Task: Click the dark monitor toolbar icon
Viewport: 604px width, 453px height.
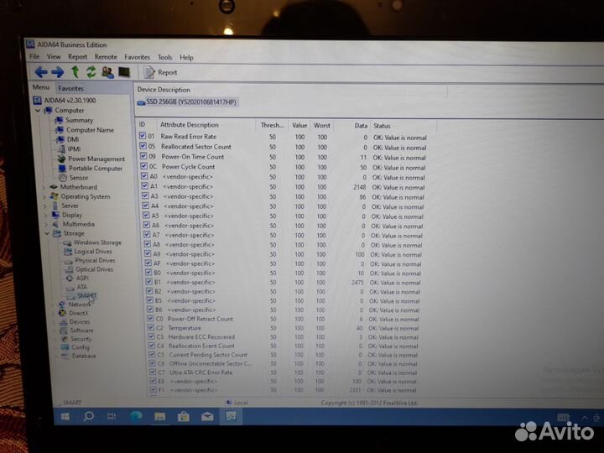Action: (x=124, y=72)
